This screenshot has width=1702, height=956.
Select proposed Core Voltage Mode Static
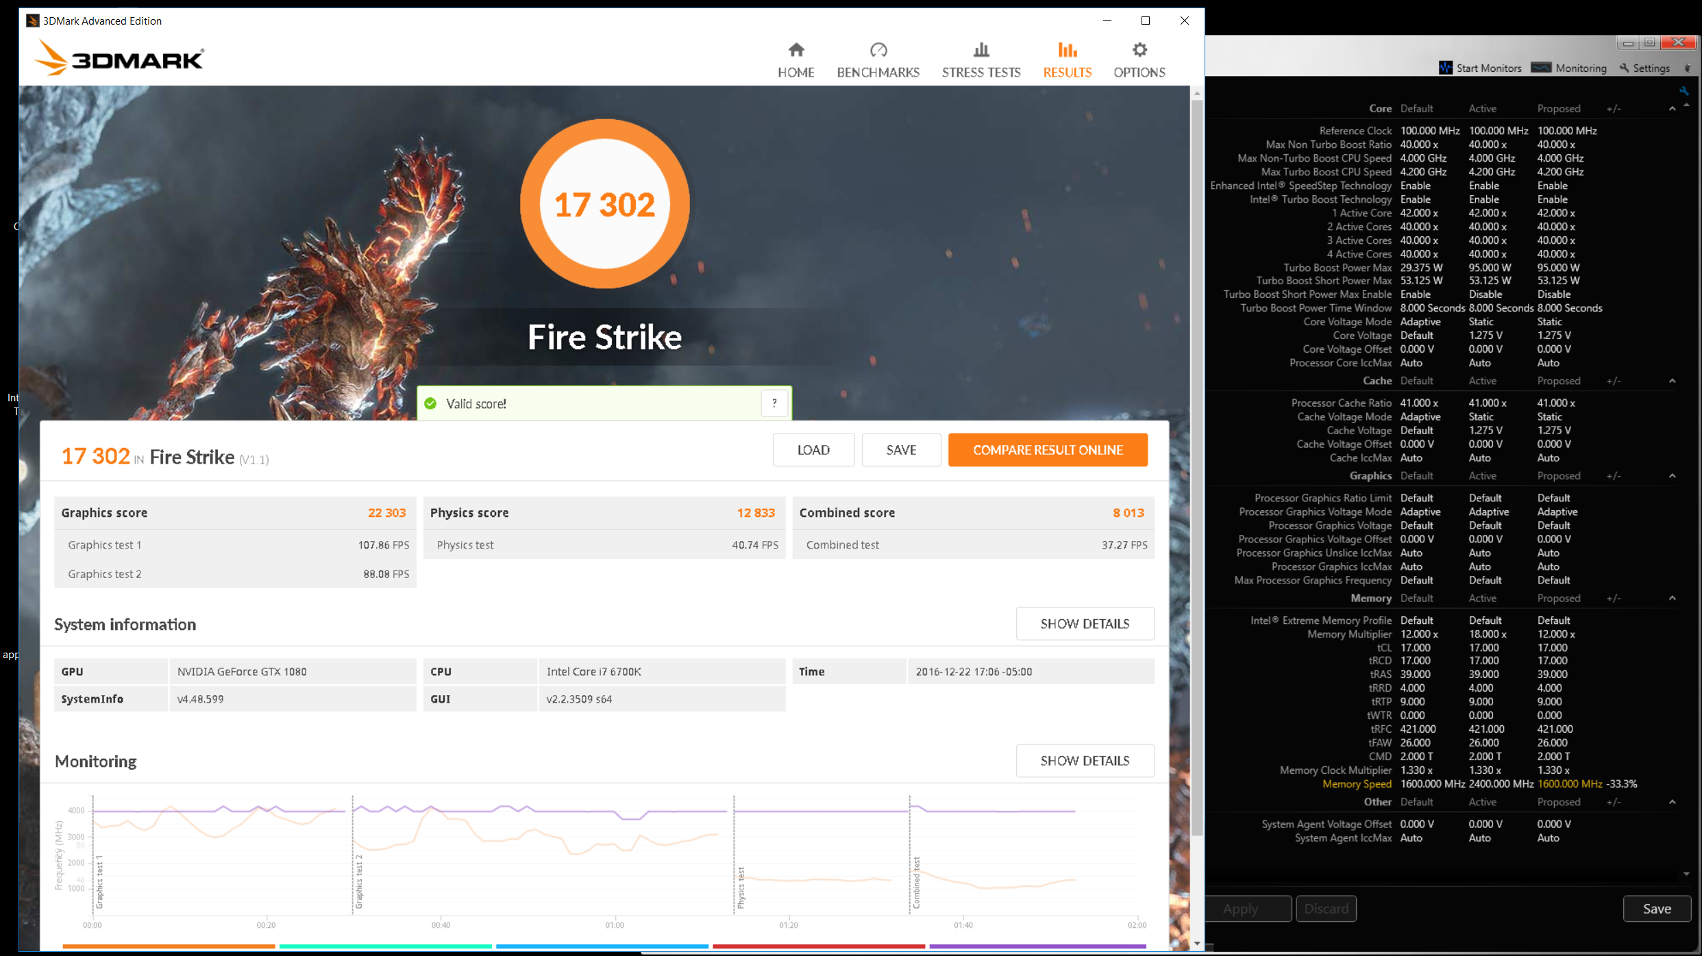[x=1549, y=322]
